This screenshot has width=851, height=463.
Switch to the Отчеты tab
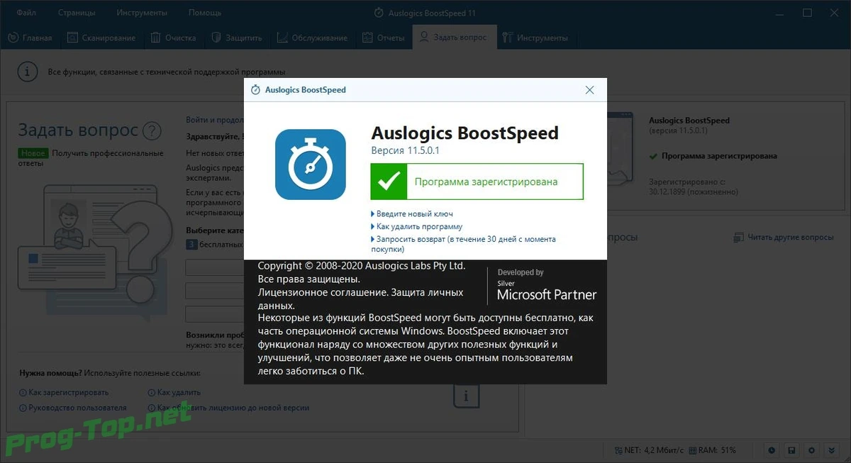coord(383,38)
